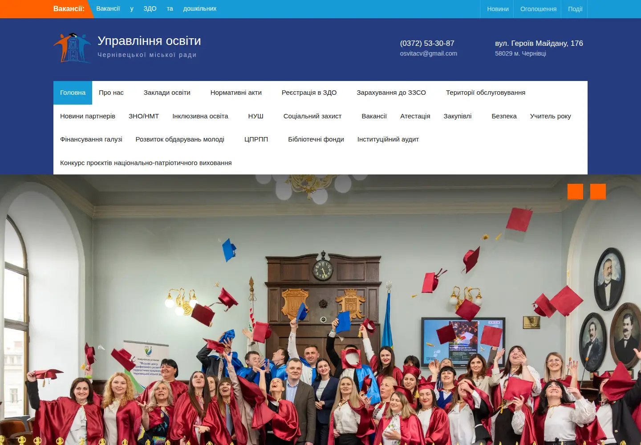
Task: Select Реєстрація в ЗДО menu item
Action: click(309, 93)
